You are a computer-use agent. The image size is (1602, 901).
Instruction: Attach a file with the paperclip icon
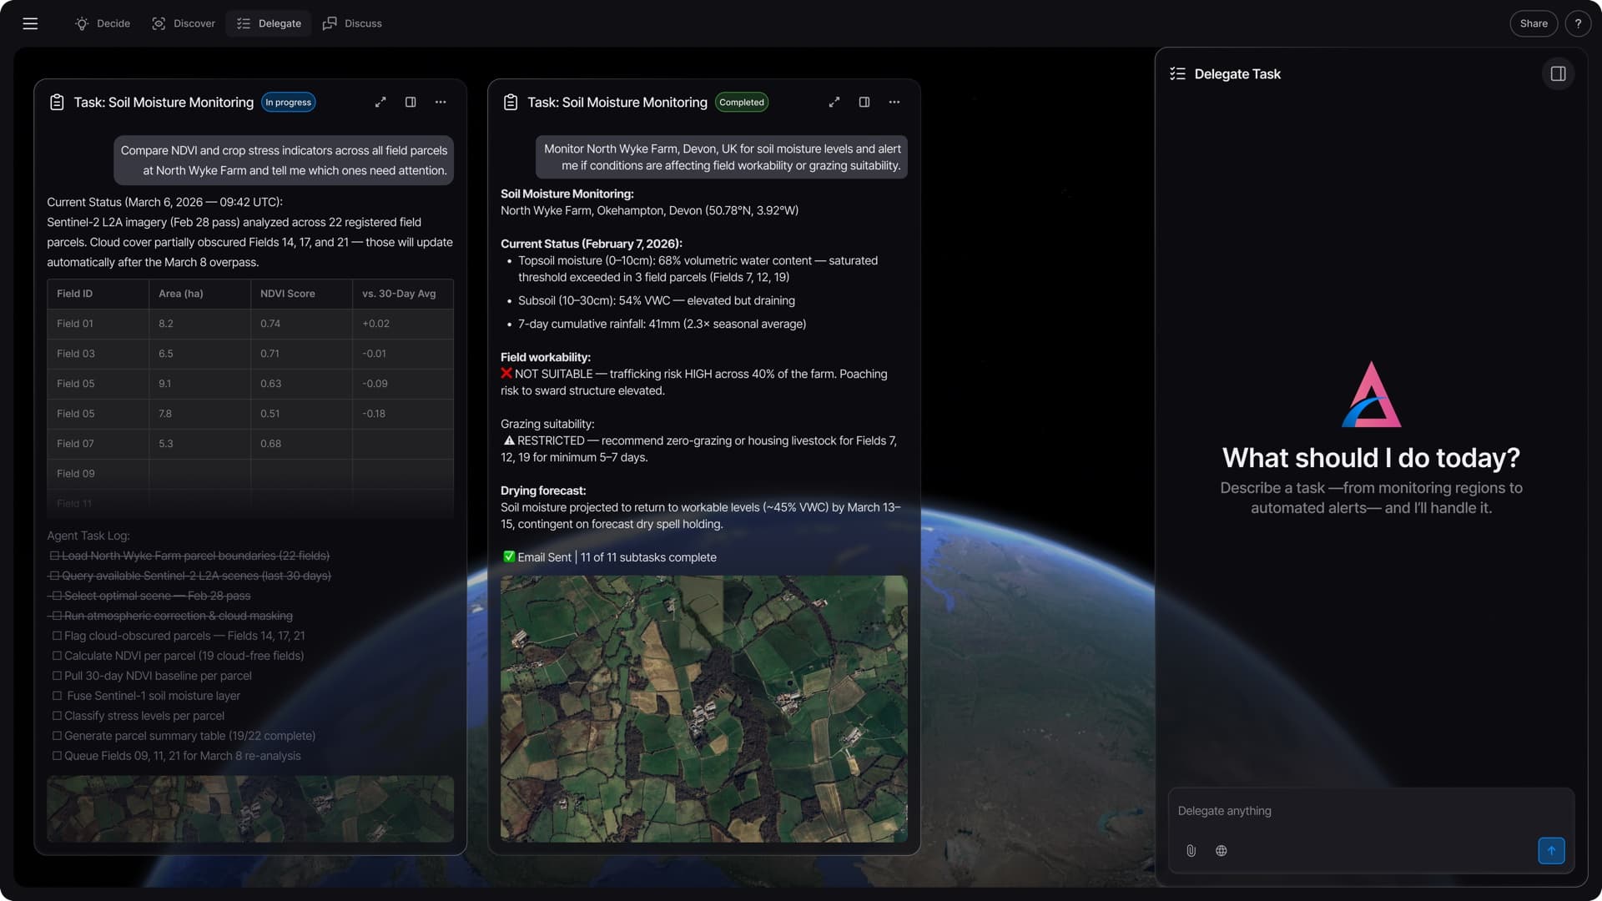(x=1191, y=850)
